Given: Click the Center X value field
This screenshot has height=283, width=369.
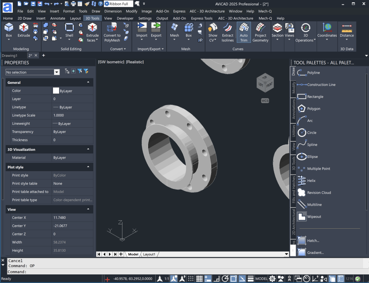Looking at the screenshot, I should coord(72,218).
